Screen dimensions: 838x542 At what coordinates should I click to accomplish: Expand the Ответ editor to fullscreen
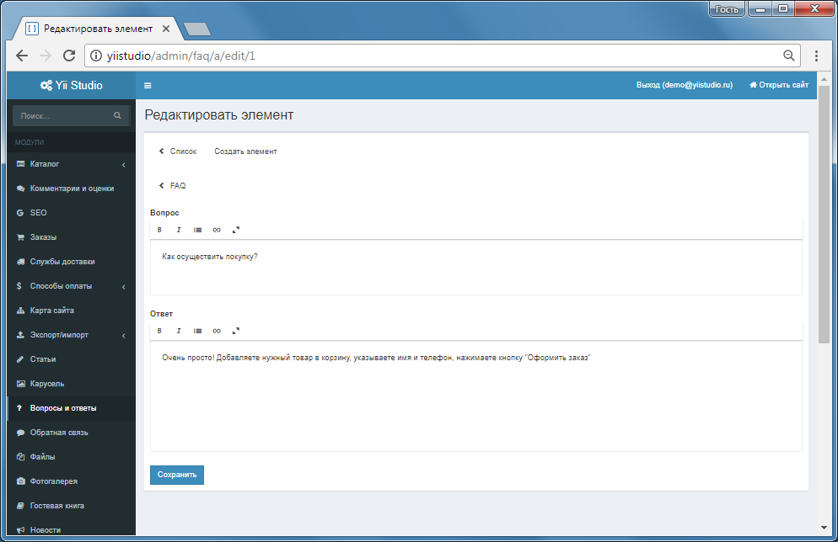point(236,331)
